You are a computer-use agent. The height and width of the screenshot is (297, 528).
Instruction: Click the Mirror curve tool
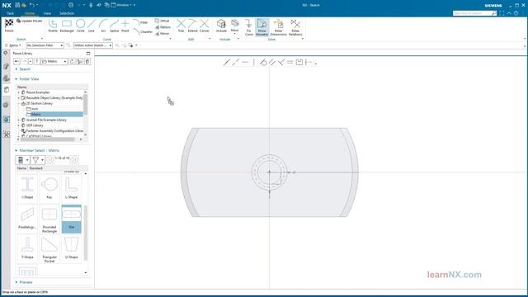(x=162, y=33)
